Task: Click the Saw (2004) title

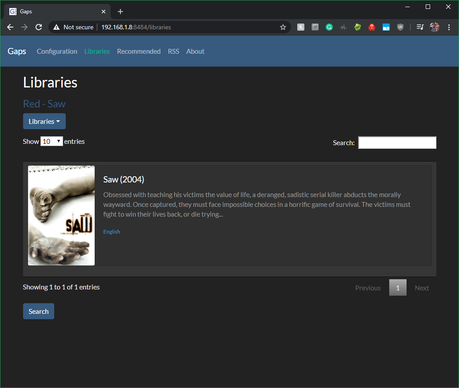Action: click(124, 179)
